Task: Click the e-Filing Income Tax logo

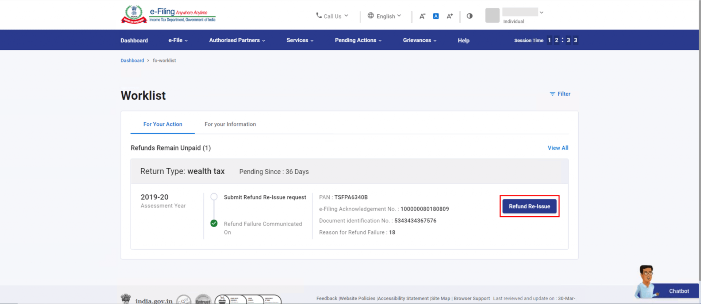Action: (168, 15)
